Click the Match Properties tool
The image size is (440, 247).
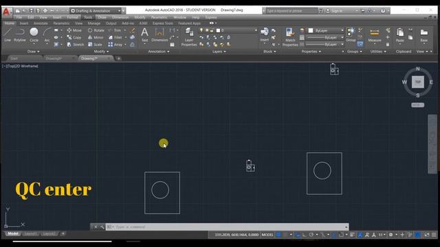290,36
